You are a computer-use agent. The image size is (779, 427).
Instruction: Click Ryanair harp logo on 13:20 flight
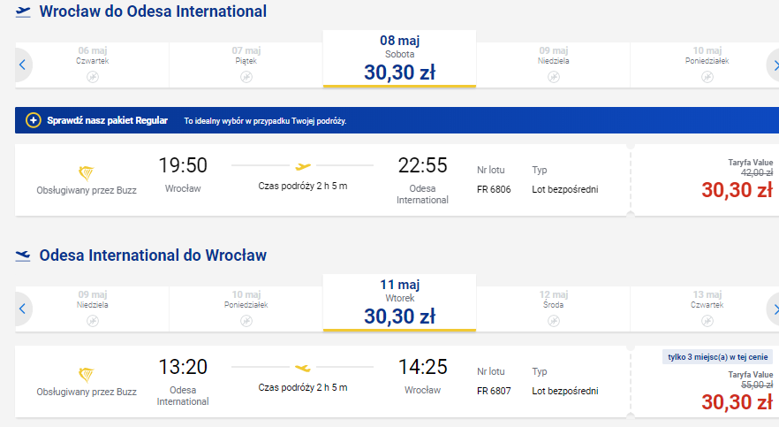click(x=86, y=375)
